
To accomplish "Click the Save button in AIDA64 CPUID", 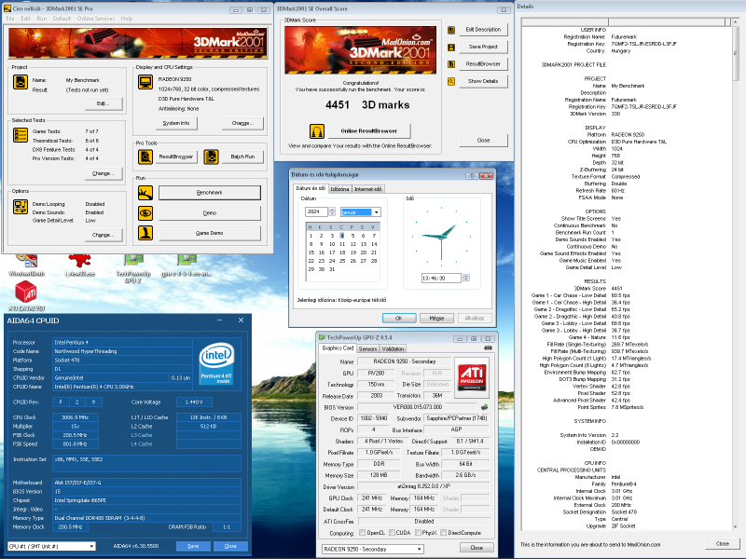I will [x=193, y=546].
